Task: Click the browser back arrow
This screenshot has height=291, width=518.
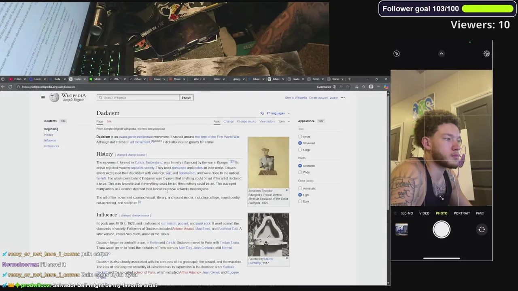Action: coord(3,86)
